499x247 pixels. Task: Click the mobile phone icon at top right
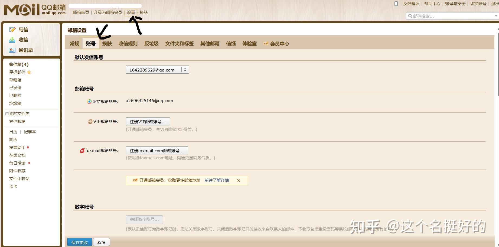tap(396, 4)
